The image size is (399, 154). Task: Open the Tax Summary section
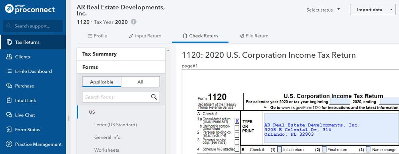click(121, 54)
